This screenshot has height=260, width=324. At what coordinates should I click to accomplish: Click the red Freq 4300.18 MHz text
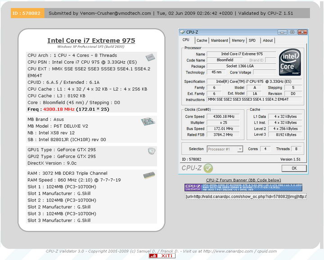pyautogui.click(x=58, y=109)
